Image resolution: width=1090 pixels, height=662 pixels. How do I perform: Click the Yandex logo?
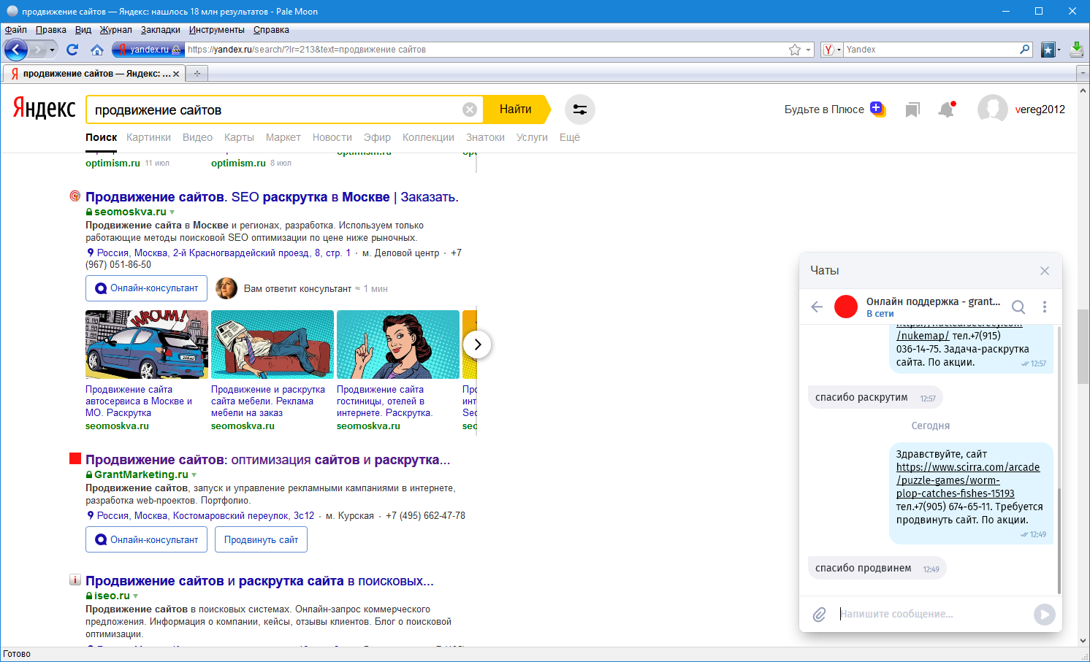[44, 109]
